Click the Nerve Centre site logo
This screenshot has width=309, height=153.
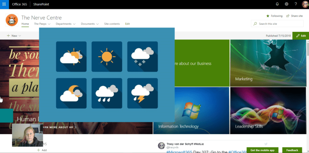click(12, 20)
